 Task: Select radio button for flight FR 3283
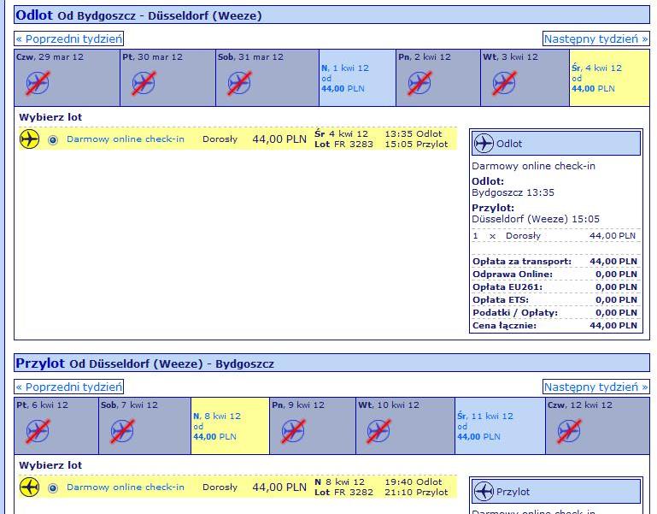click(x=53, y=139)
